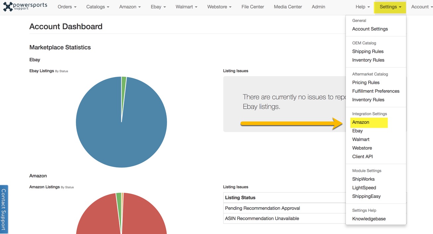Expand the Webstore navbar dropdown
This screenshot has width=433, height=234.
pos(219,7)
